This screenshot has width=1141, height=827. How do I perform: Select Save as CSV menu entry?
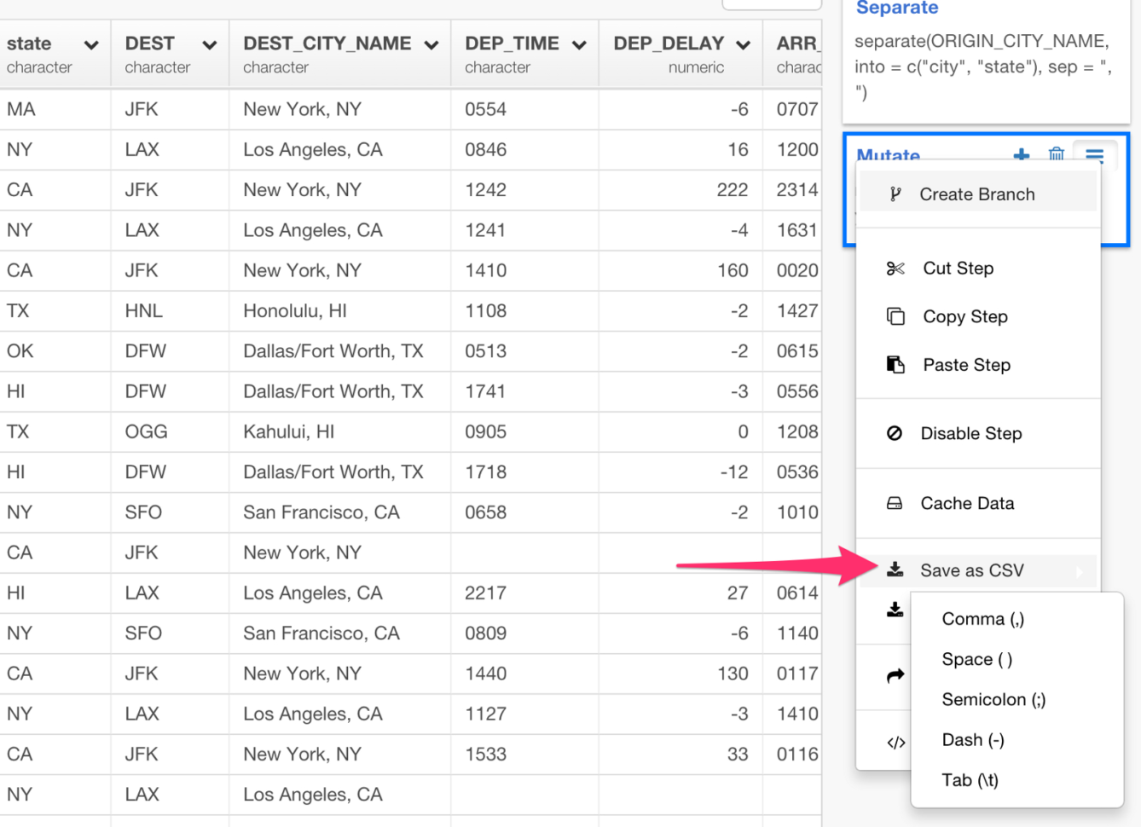[x=971, y=570]
